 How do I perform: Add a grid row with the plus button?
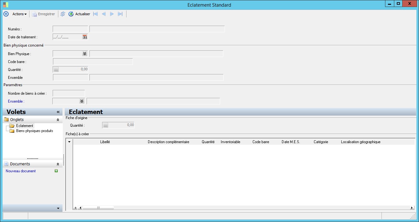[75, 208]
